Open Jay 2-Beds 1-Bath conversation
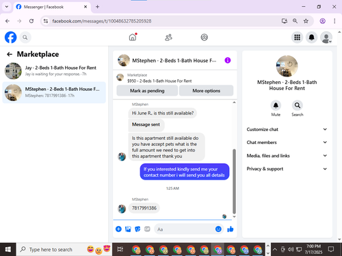Image resolution: width=342 pixels, height=256 pixels. click(54, 71)
